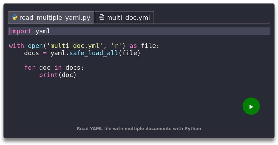Click the docs variable before the equals sign
Viewport: 278px width, 145px height.
[32, 53]
